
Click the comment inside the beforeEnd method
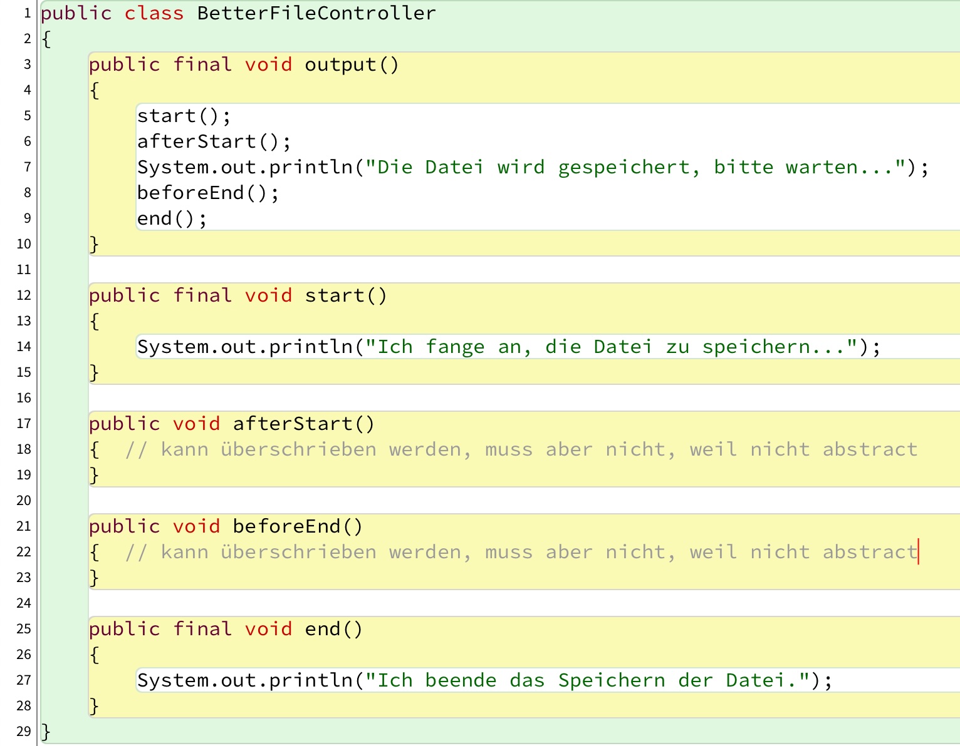click(x=520, y=552)
